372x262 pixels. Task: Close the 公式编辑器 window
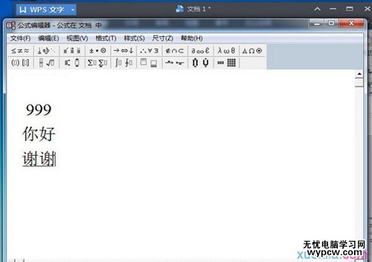click(x=352, y=24)
